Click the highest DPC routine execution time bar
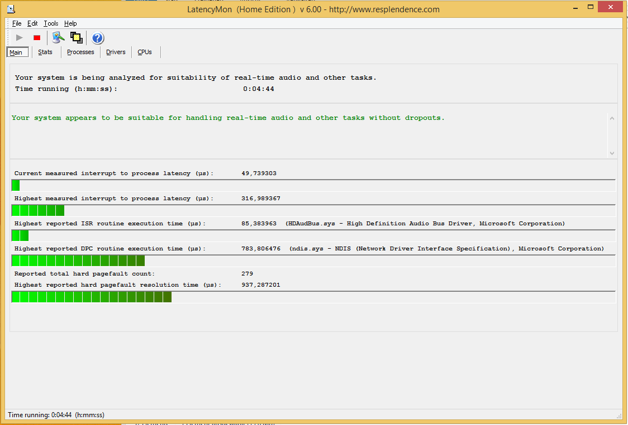 coord(313,261)
